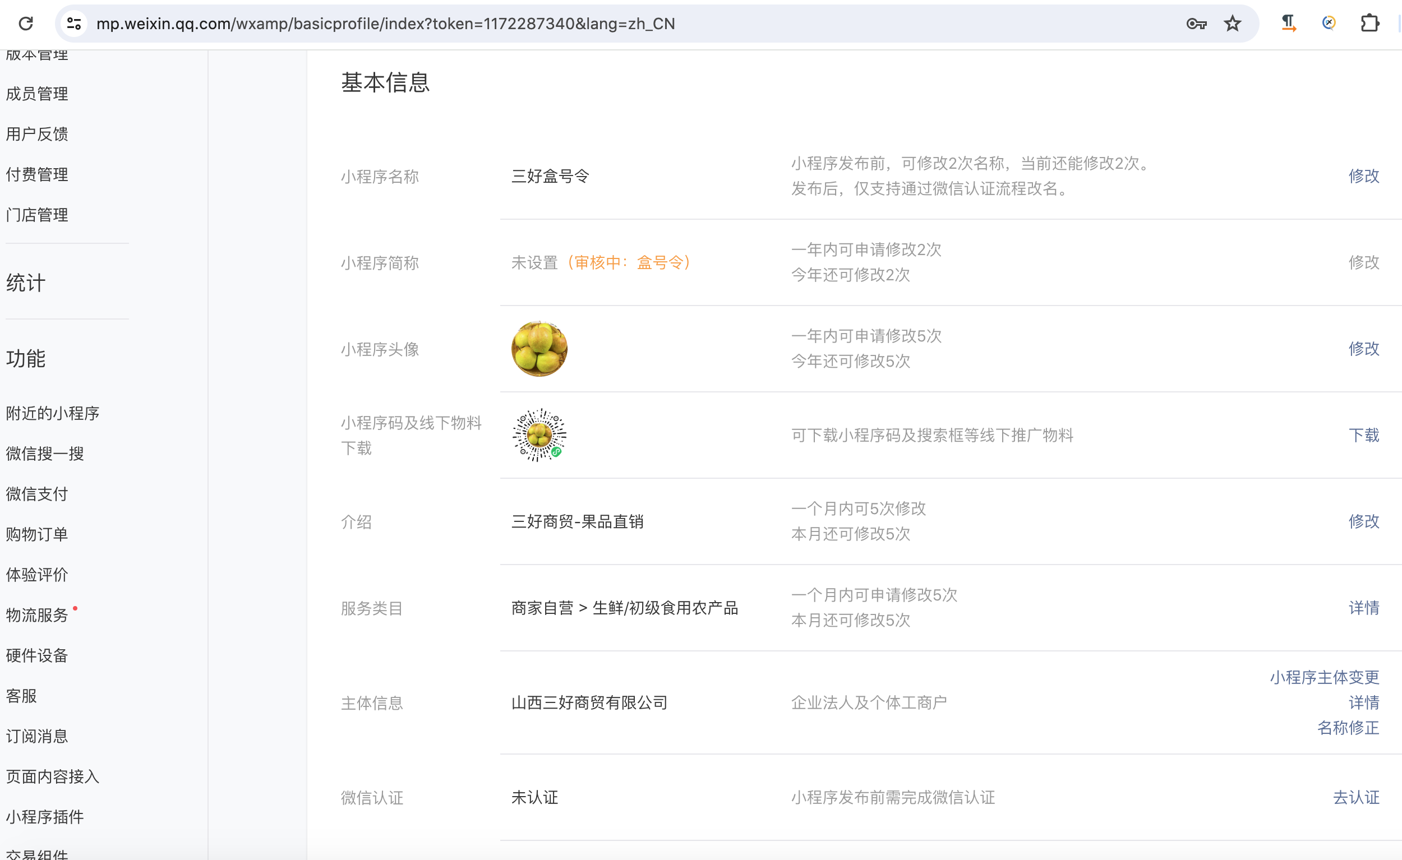Click 详情 for 服务类目

tap(1363, 608)
